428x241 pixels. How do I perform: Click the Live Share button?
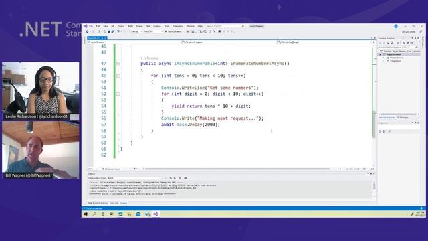409,32
